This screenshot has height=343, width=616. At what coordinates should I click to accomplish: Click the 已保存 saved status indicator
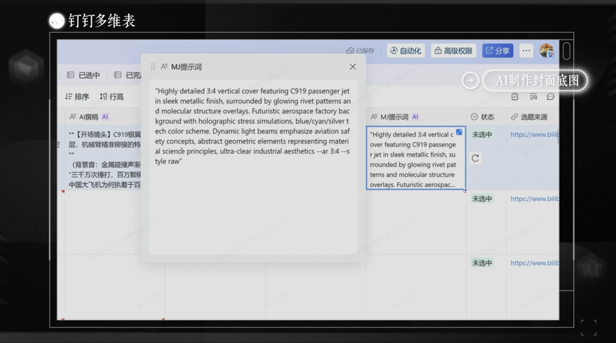point(360,51)
